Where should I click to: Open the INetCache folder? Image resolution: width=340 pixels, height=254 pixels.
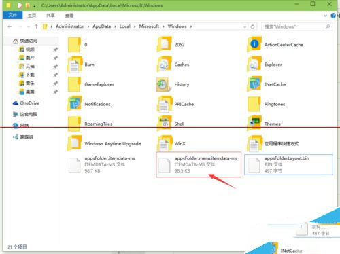pos(267,84)
